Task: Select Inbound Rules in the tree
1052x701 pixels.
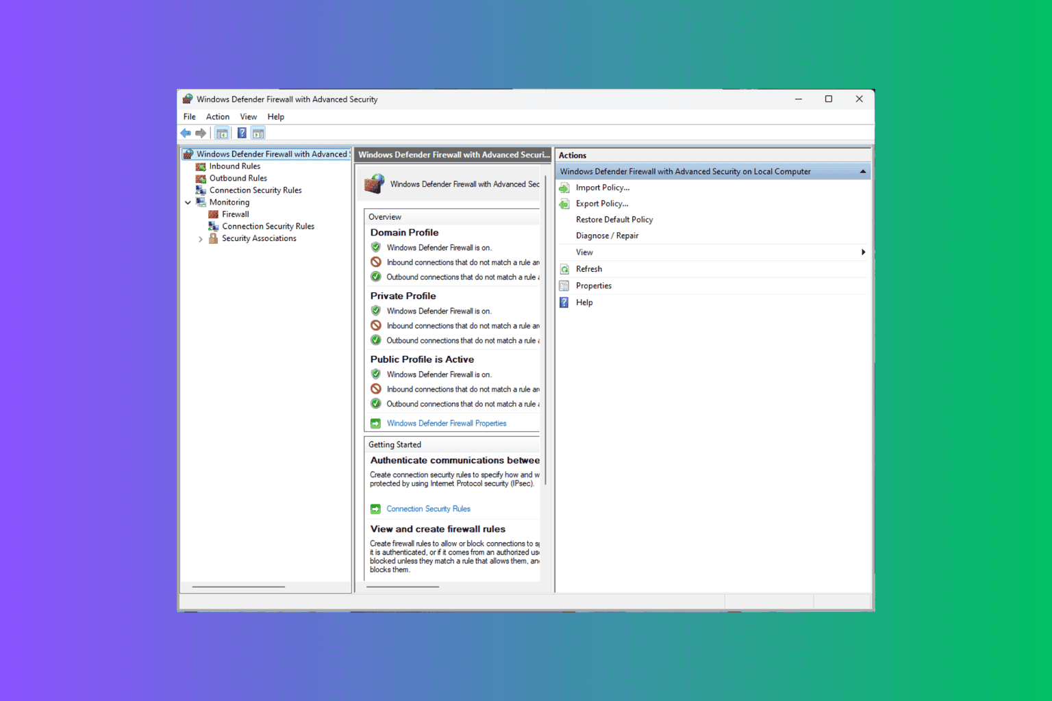Action: (x=235, y=166)
